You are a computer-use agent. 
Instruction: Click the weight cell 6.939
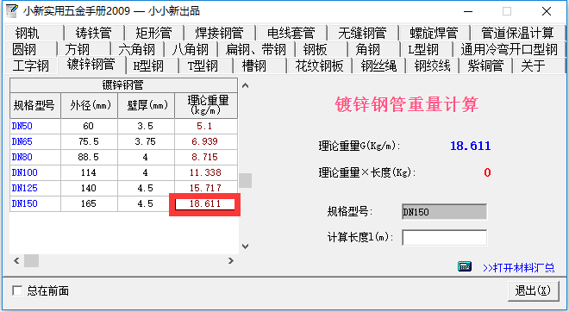click(206, 141)
